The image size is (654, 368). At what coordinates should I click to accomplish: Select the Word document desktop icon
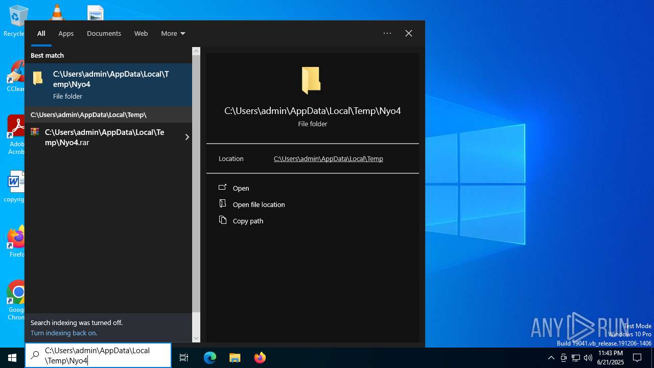15,187
